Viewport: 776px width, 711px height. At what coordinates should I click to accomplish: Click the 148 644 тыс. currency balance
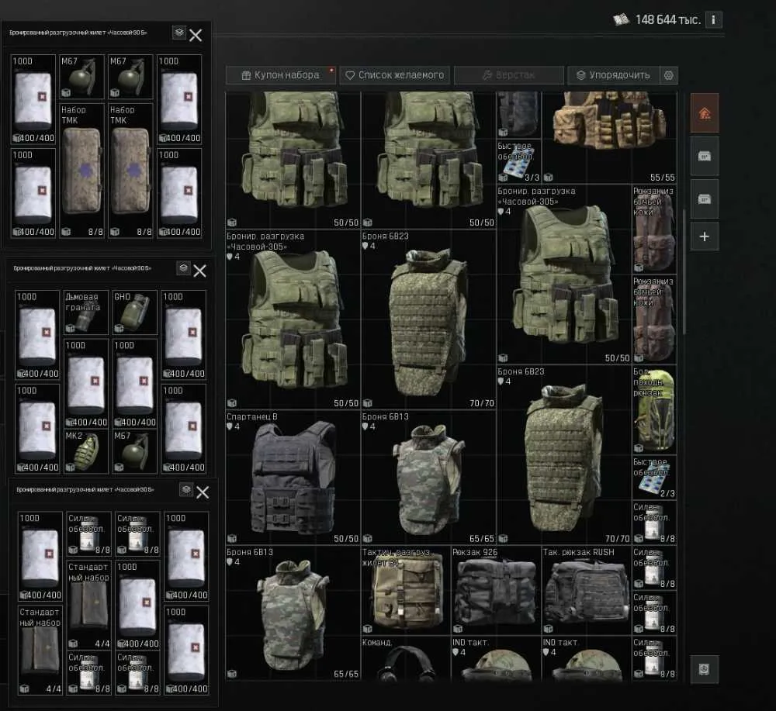point(667,20)
